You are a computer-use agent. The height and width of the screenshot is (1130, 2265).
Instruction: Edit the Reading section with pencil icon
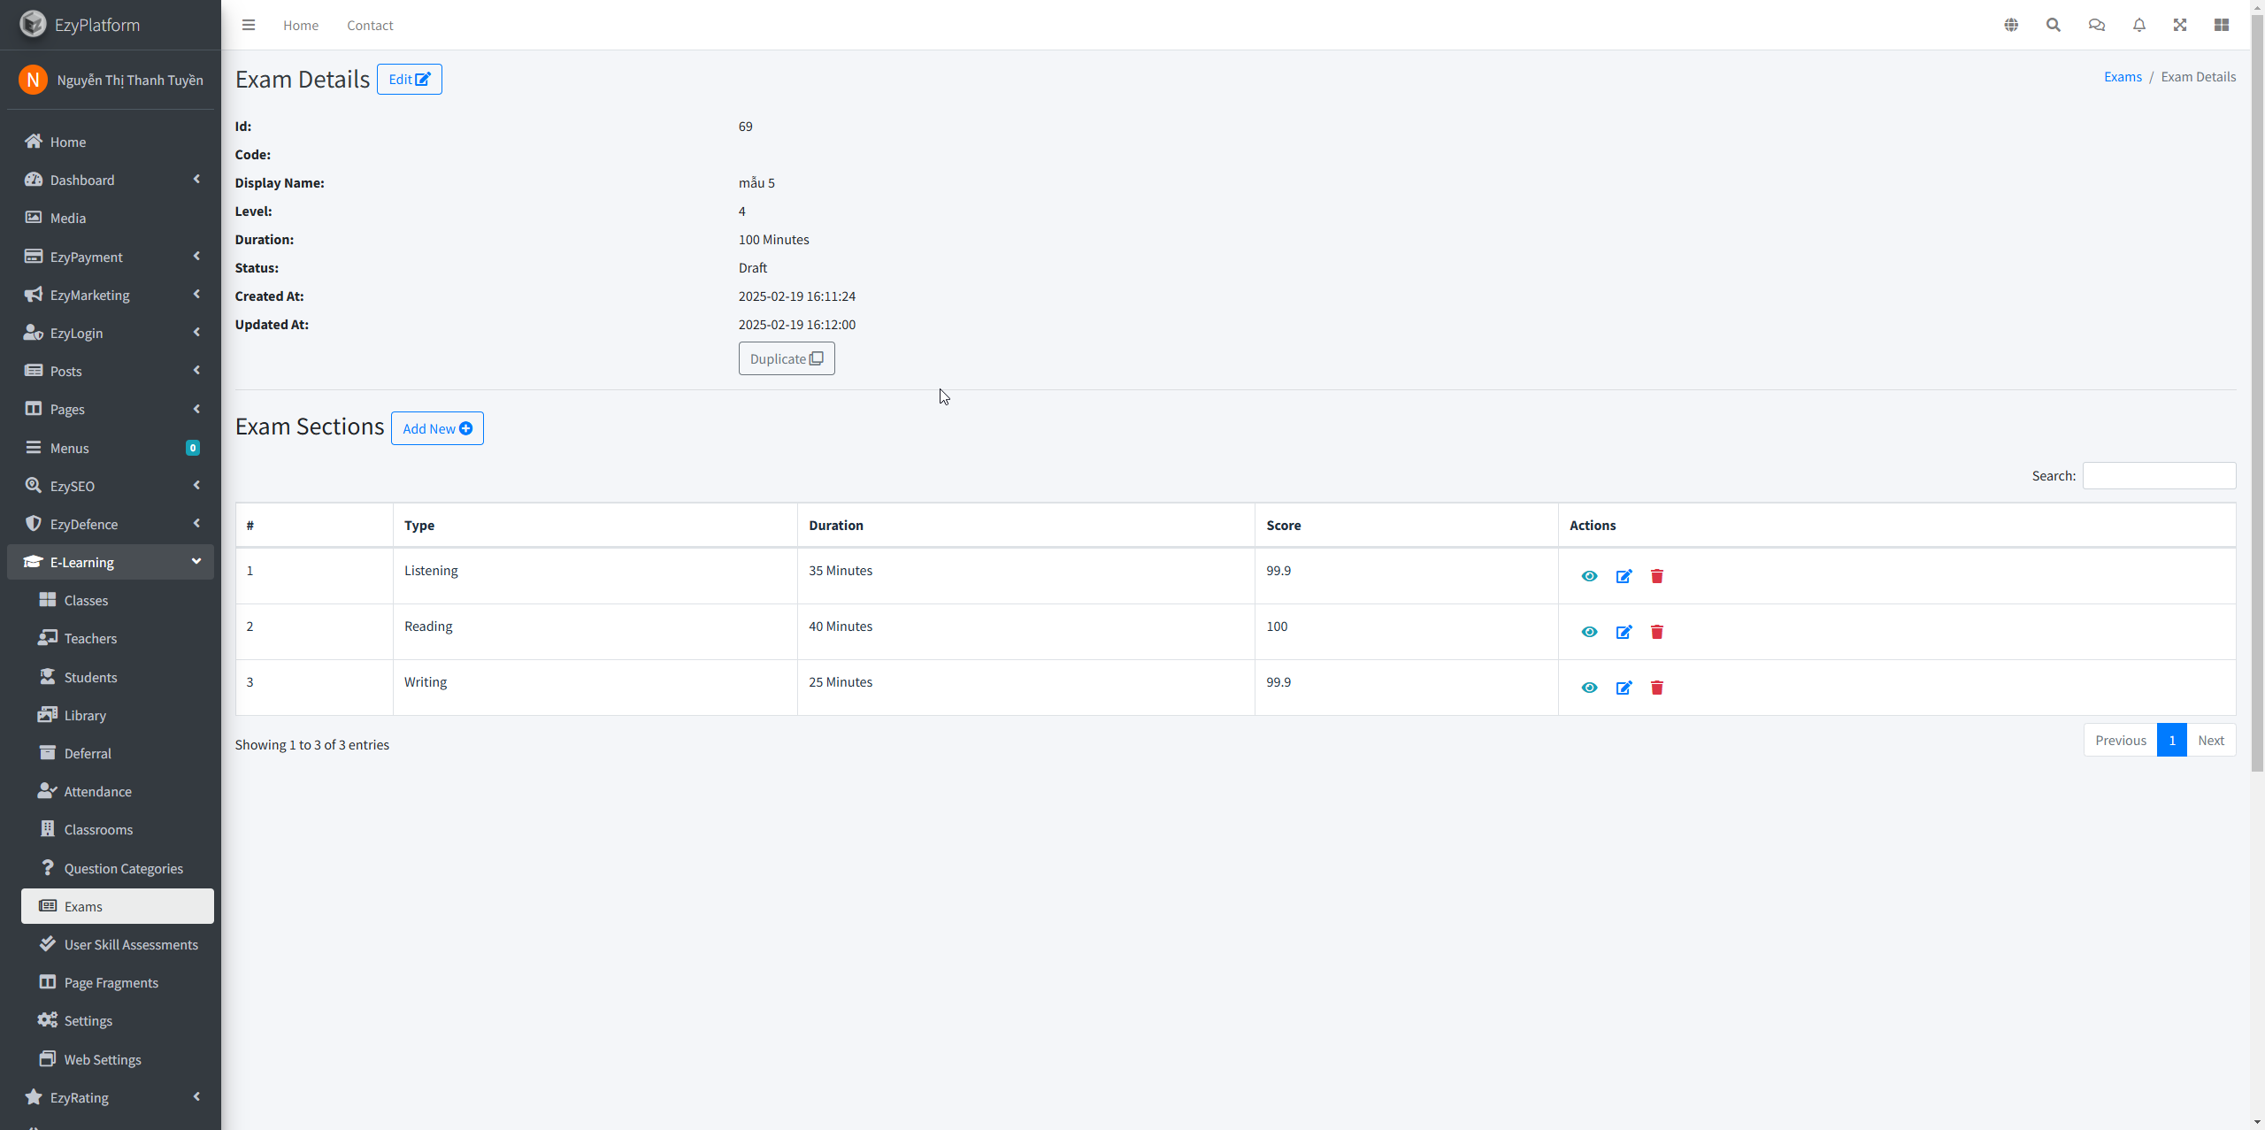[1624, 632]
